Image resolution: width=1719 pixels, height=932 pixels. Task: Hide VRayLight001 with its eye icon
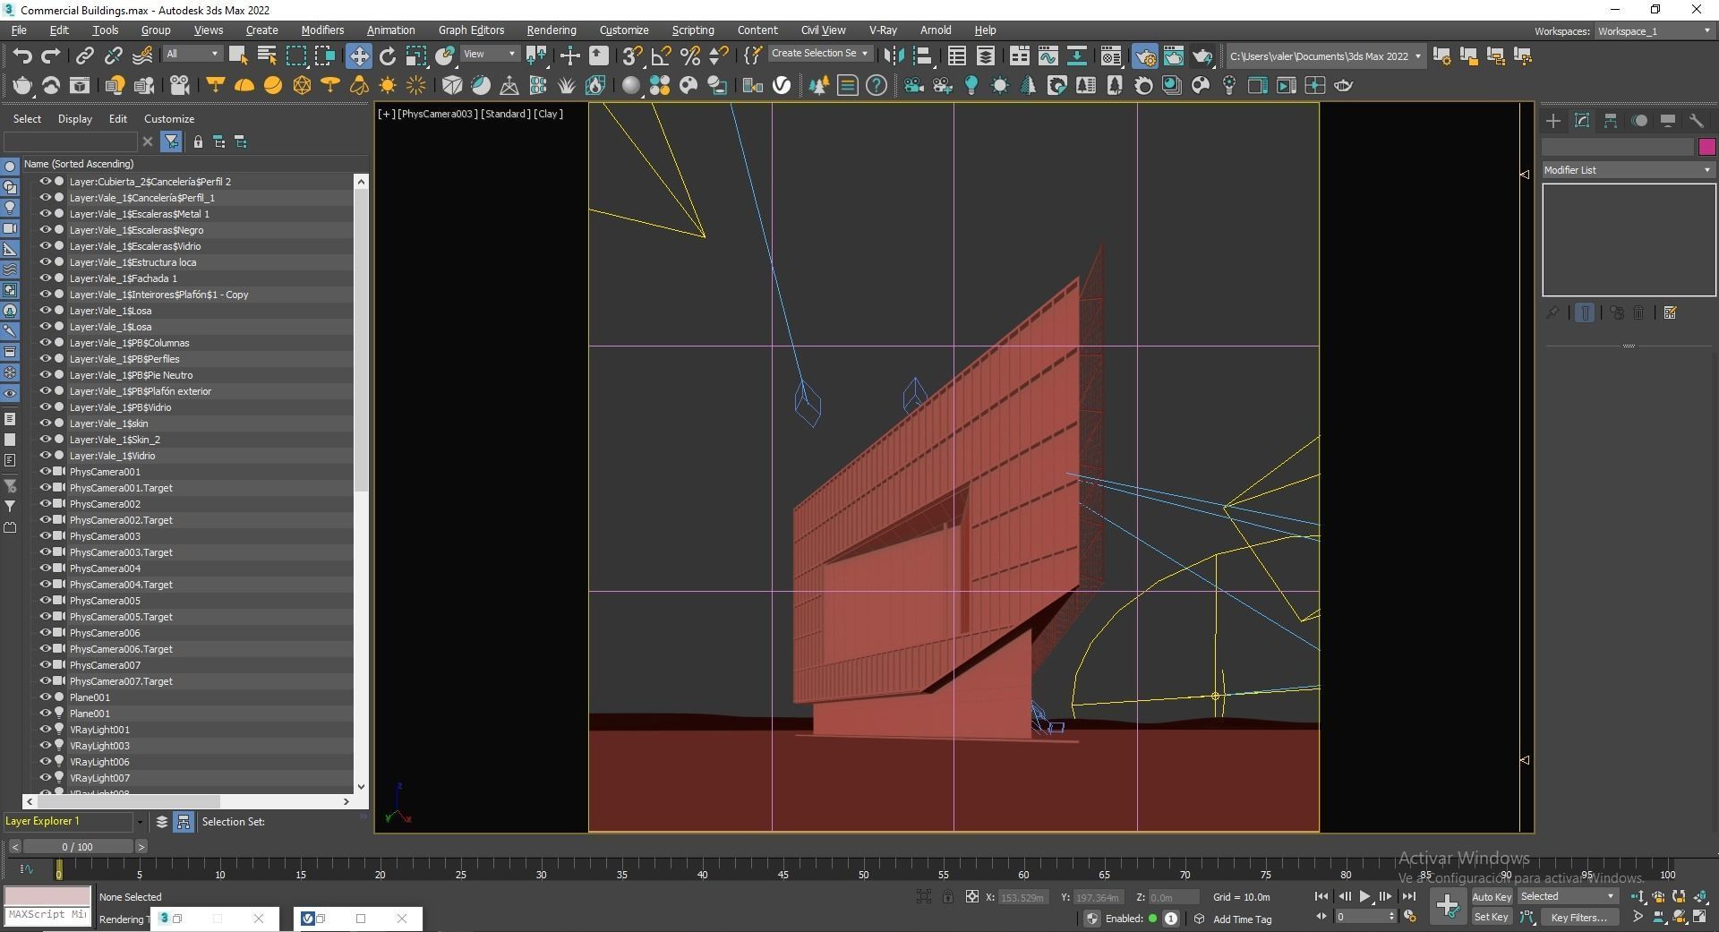click(x=45, y=730)
